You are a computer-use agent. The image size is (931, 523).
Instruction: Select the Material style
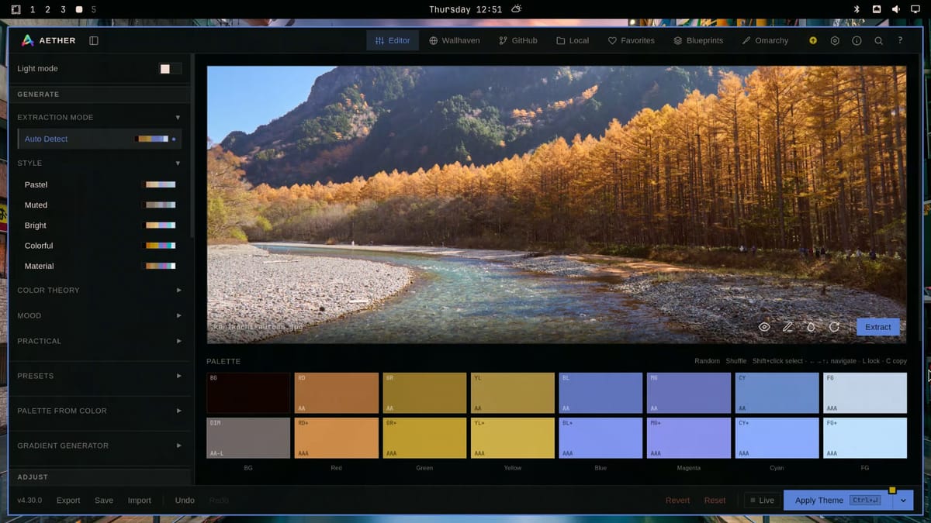(99, 266)
